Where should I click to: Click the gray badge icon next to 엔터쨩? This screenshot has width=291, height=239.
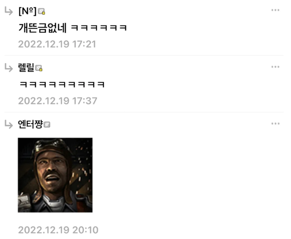click(47, 124)
